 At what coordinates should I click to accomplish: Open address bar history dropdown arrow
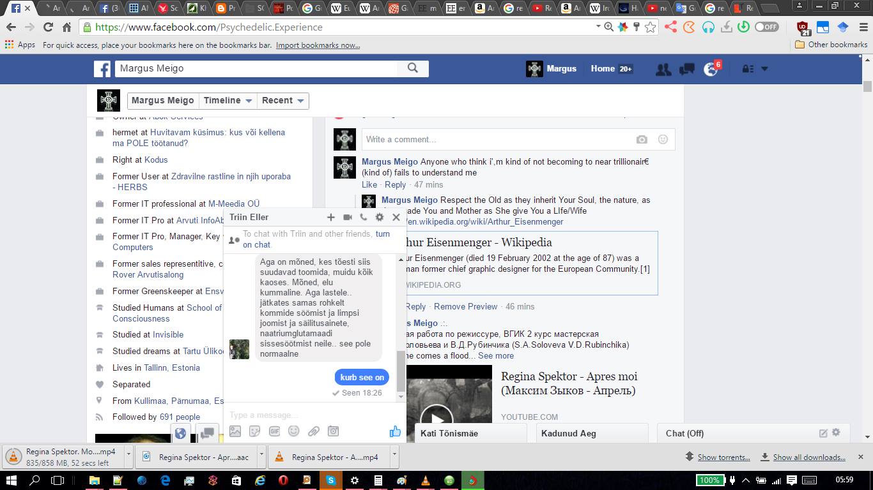coord(598,27)
